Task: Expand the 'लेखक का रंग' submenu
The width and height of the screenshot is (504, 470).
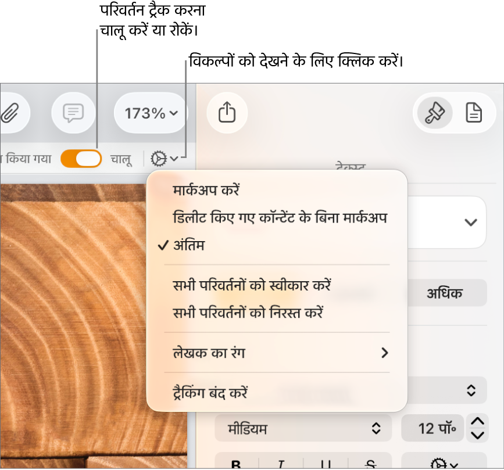Action: pos(277,353)
